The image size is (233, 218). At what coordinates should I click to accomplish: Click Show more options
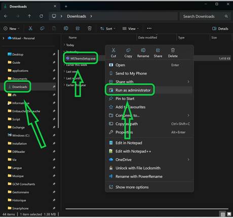[x=149, y=187]
